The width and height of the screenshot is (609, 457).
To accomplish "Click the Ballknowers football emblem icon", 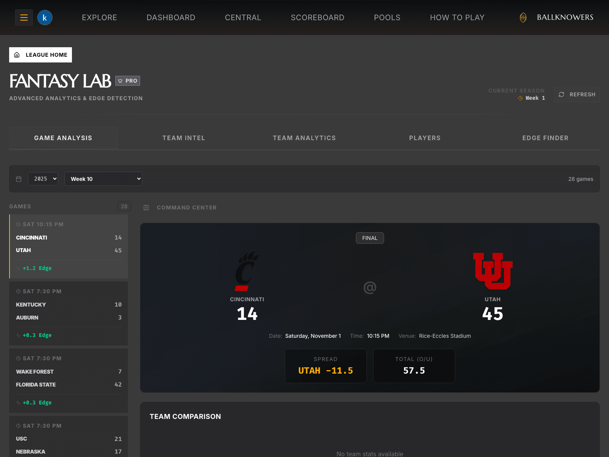I will (523, 18).
